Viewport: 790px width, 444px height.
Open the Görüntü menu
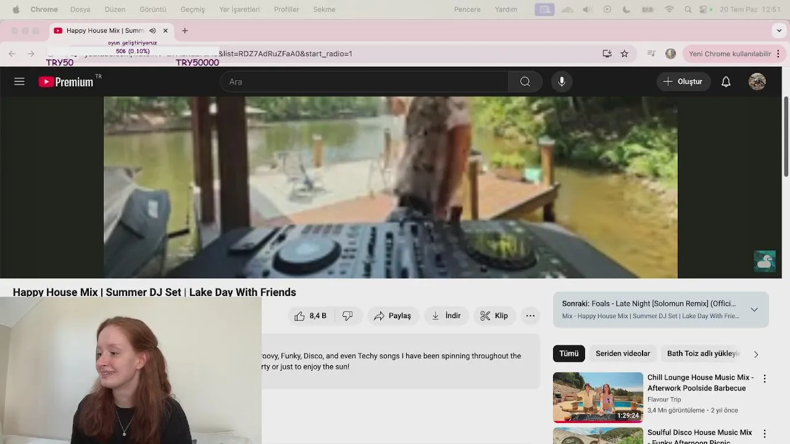tap(153, 9)
